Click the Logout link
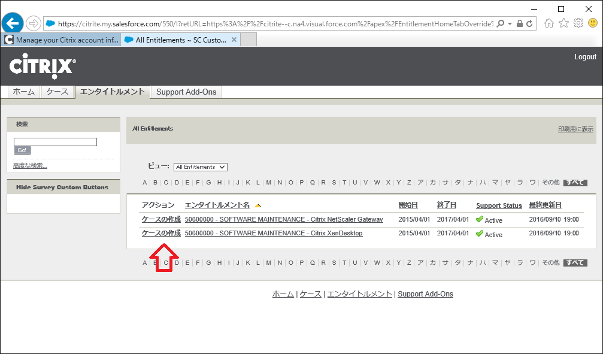This screenshot has width=603, height=354. (x=585, y=57)
